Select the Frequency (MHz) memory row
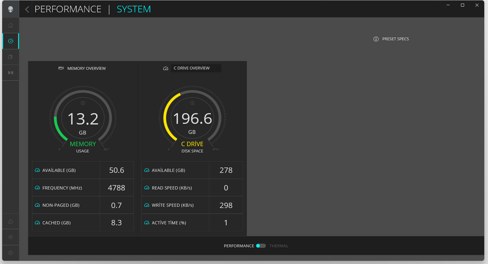 [83, 188]
